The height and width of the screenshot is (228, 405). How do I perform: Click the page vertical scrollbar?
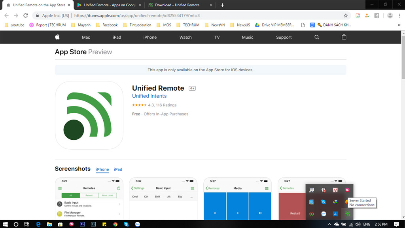(403, 57)
